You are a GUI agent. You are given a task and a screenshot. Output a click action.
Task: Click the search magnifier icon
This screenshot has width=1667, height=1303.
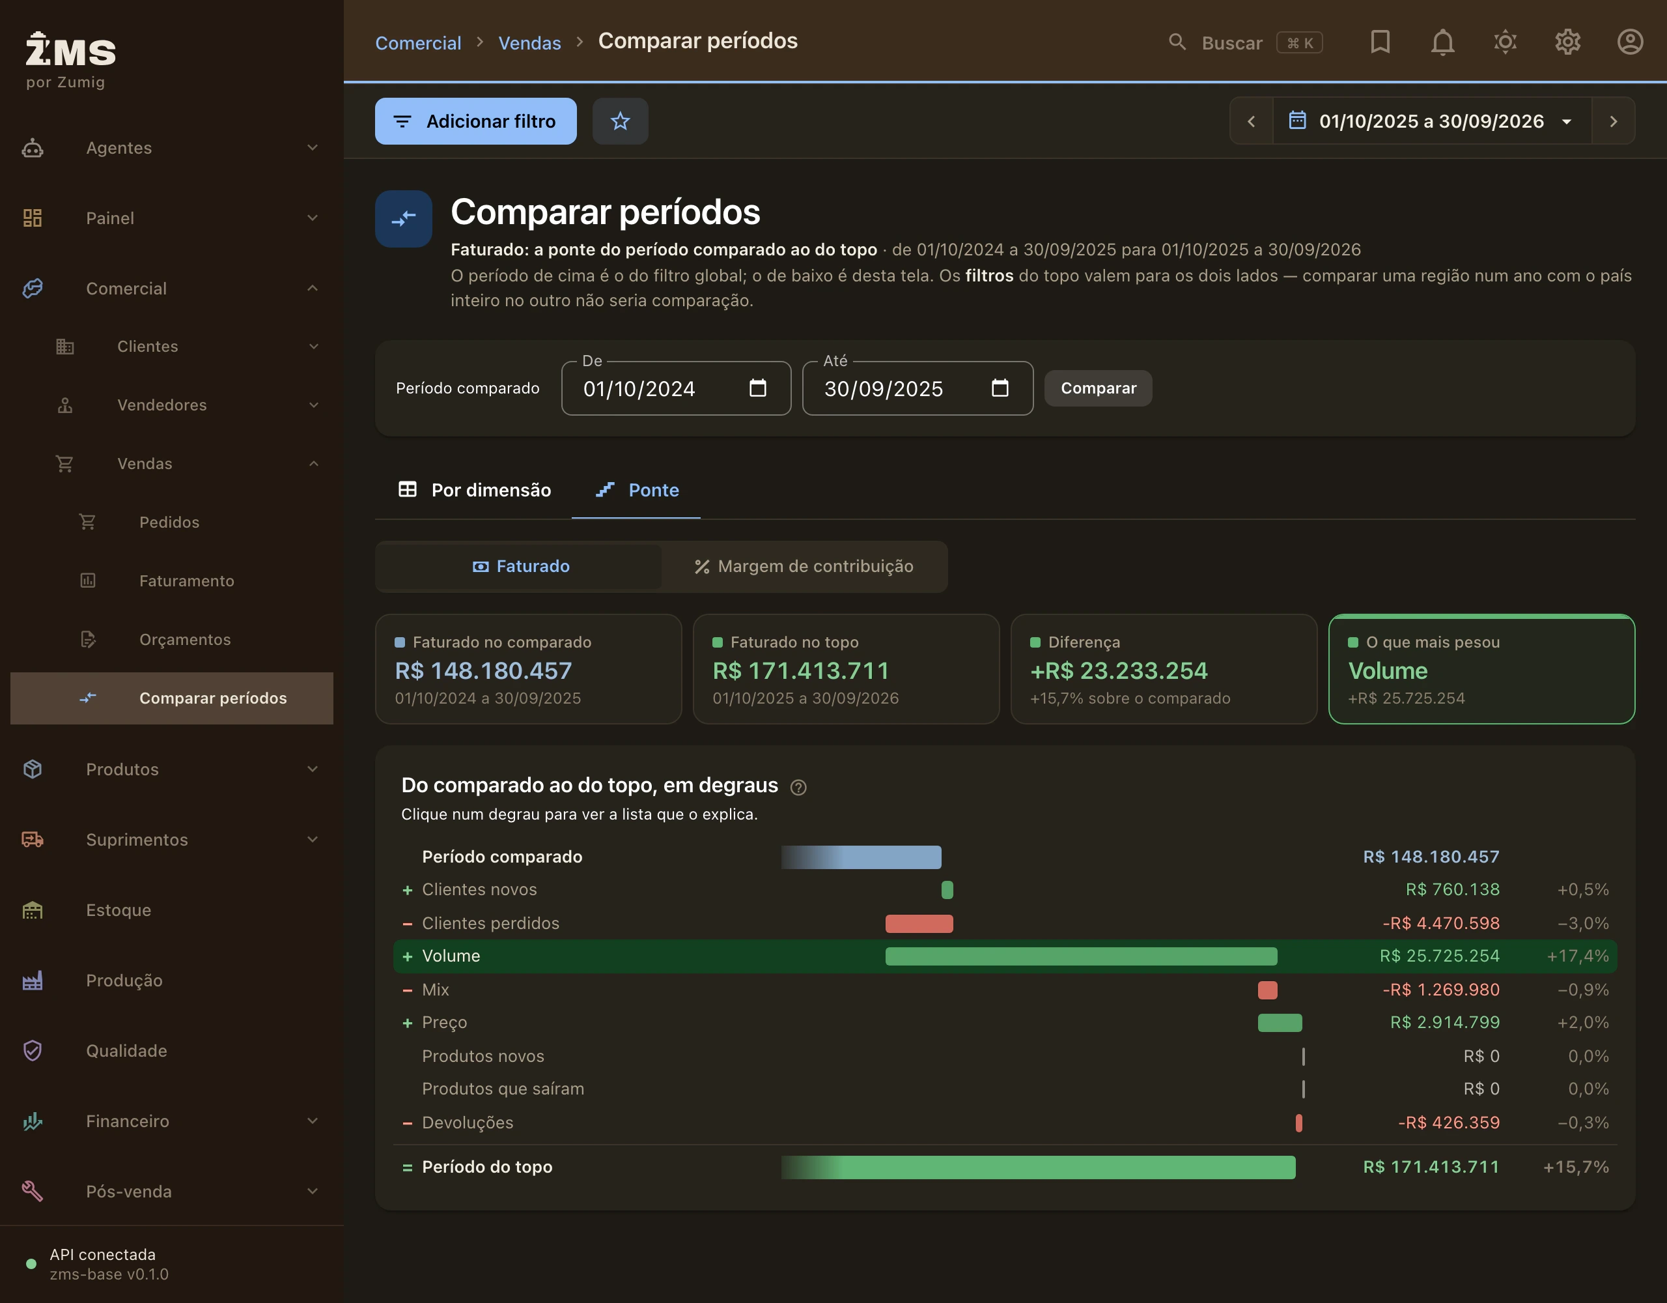coord(1178,42)
